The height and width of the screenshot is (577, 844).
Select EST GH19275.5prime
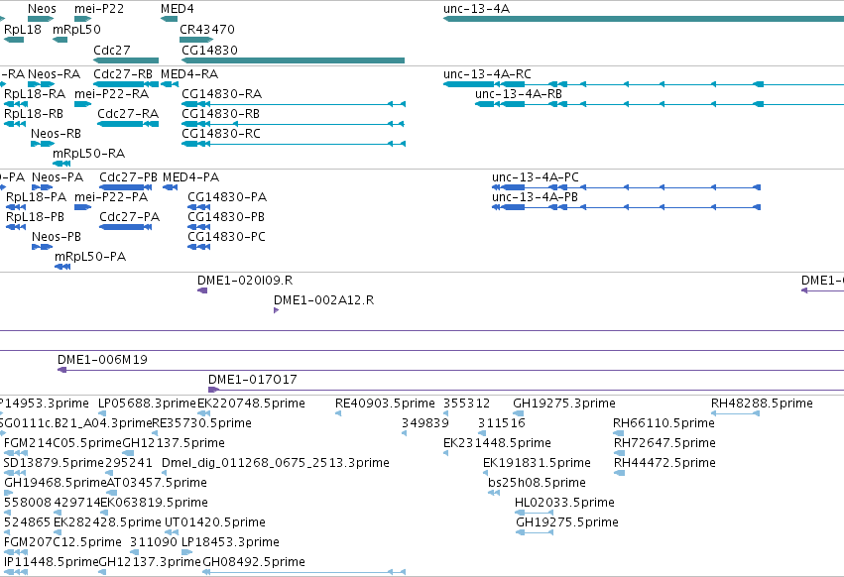point(535,532)
